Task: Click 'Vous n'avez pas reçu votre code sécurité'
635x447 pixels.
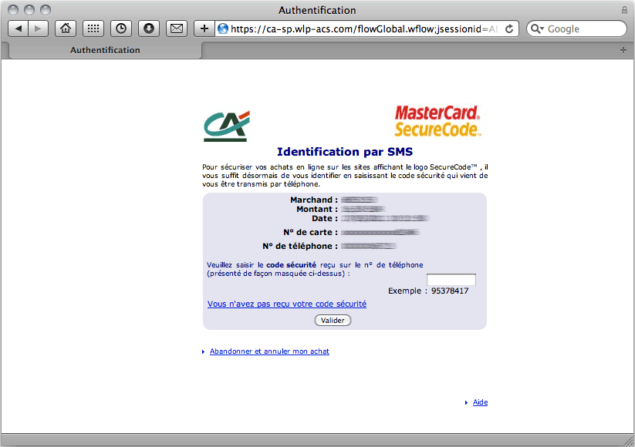Action: coord(287,304)
